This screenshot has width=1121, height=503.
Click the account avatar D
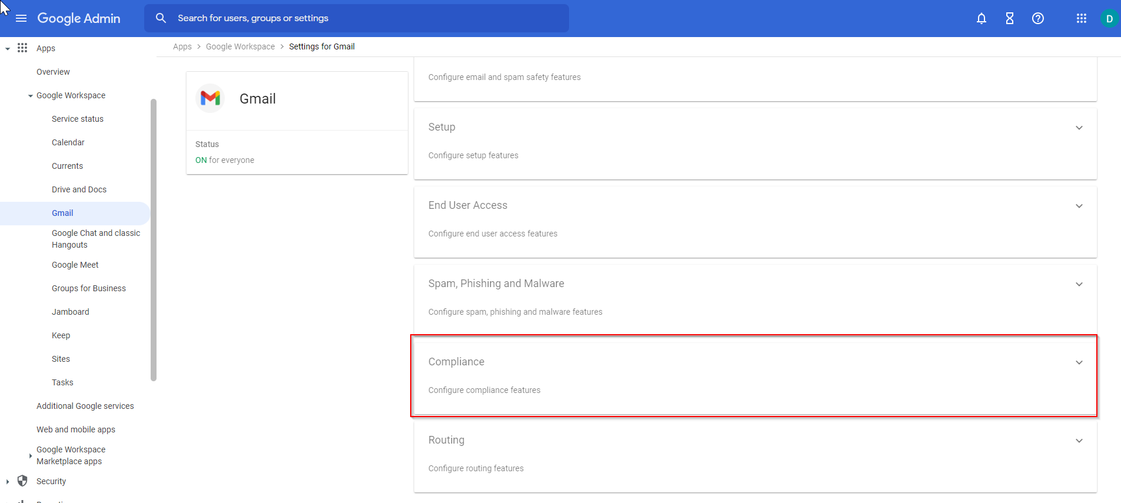tap(1109, 18)
